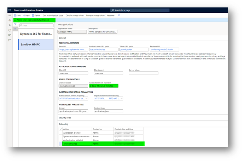Click the search magnifier in the action pane
The width and height of the screenshot is (243, 162).
(119, 15)
